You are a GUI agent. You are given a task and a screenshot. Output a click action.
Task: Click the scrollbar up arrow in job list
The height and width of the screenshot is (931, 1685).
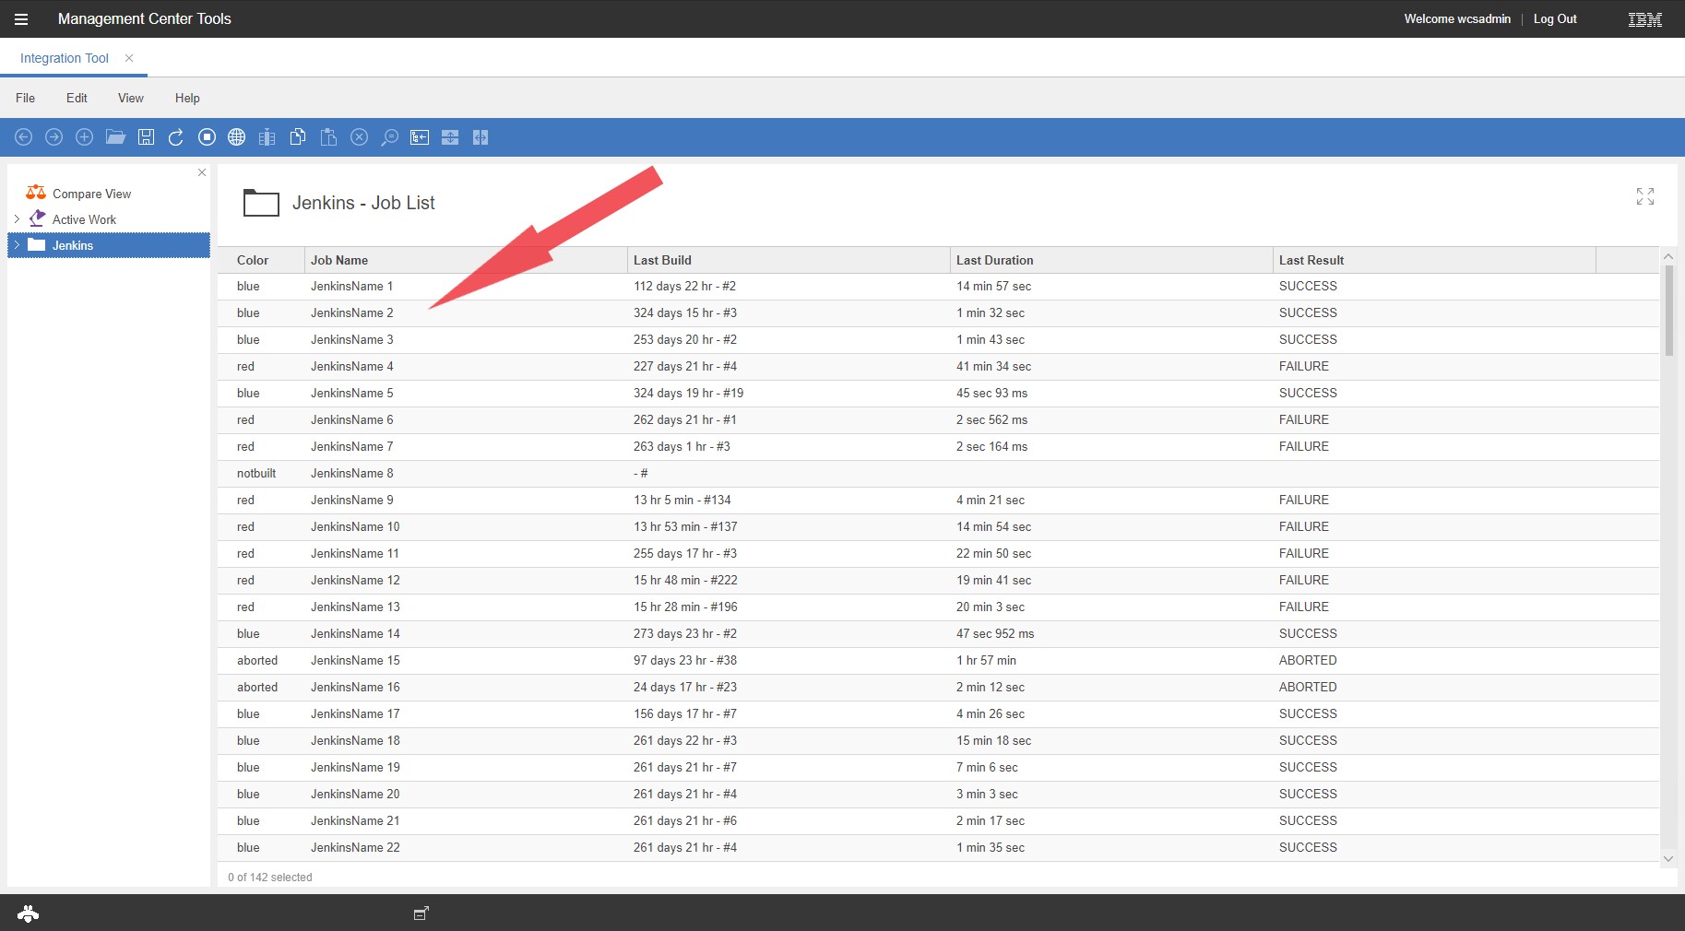pos(1668,256)
